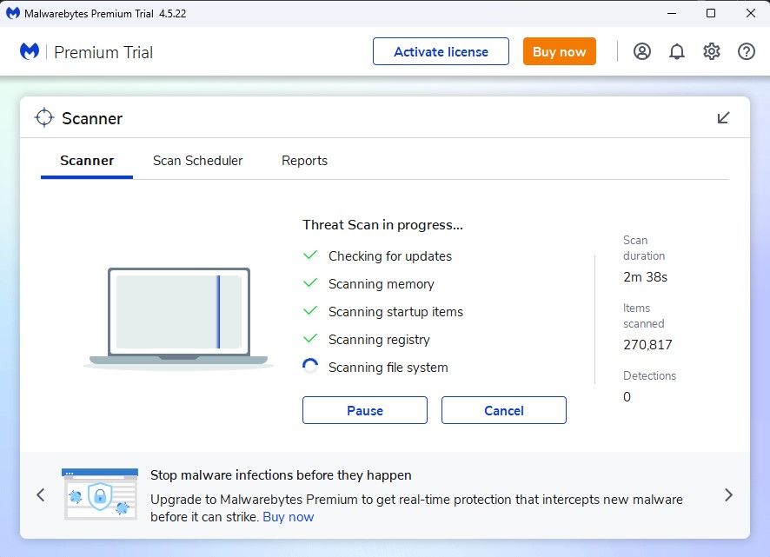The image size is (770, 557).
Task: Click the Scanner crosshair icon
Action: pos(44,118)
